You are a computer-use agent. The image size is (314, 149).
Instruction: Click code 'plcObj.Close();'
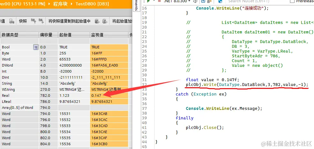click(x=205, y=128)
